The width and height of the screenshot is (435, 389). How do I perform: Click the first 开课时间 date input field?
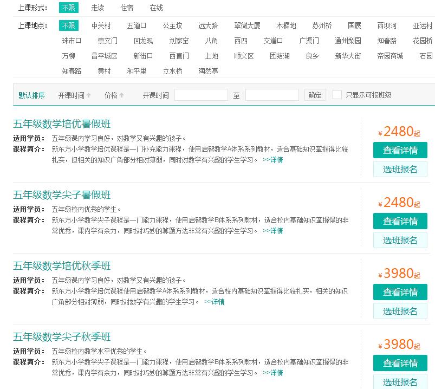(x=201, y=94)
